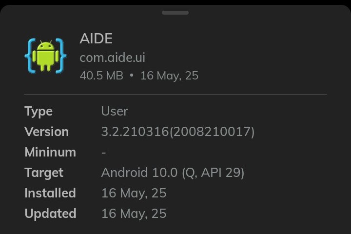
Task: Select the Mininum row label
Action: [x=50, y=152]
